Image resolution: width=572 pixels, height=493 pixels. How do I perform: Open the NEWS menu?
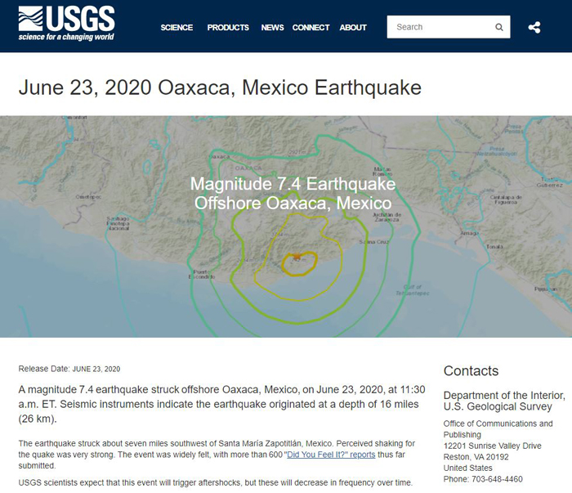click(x=272, y=27)
